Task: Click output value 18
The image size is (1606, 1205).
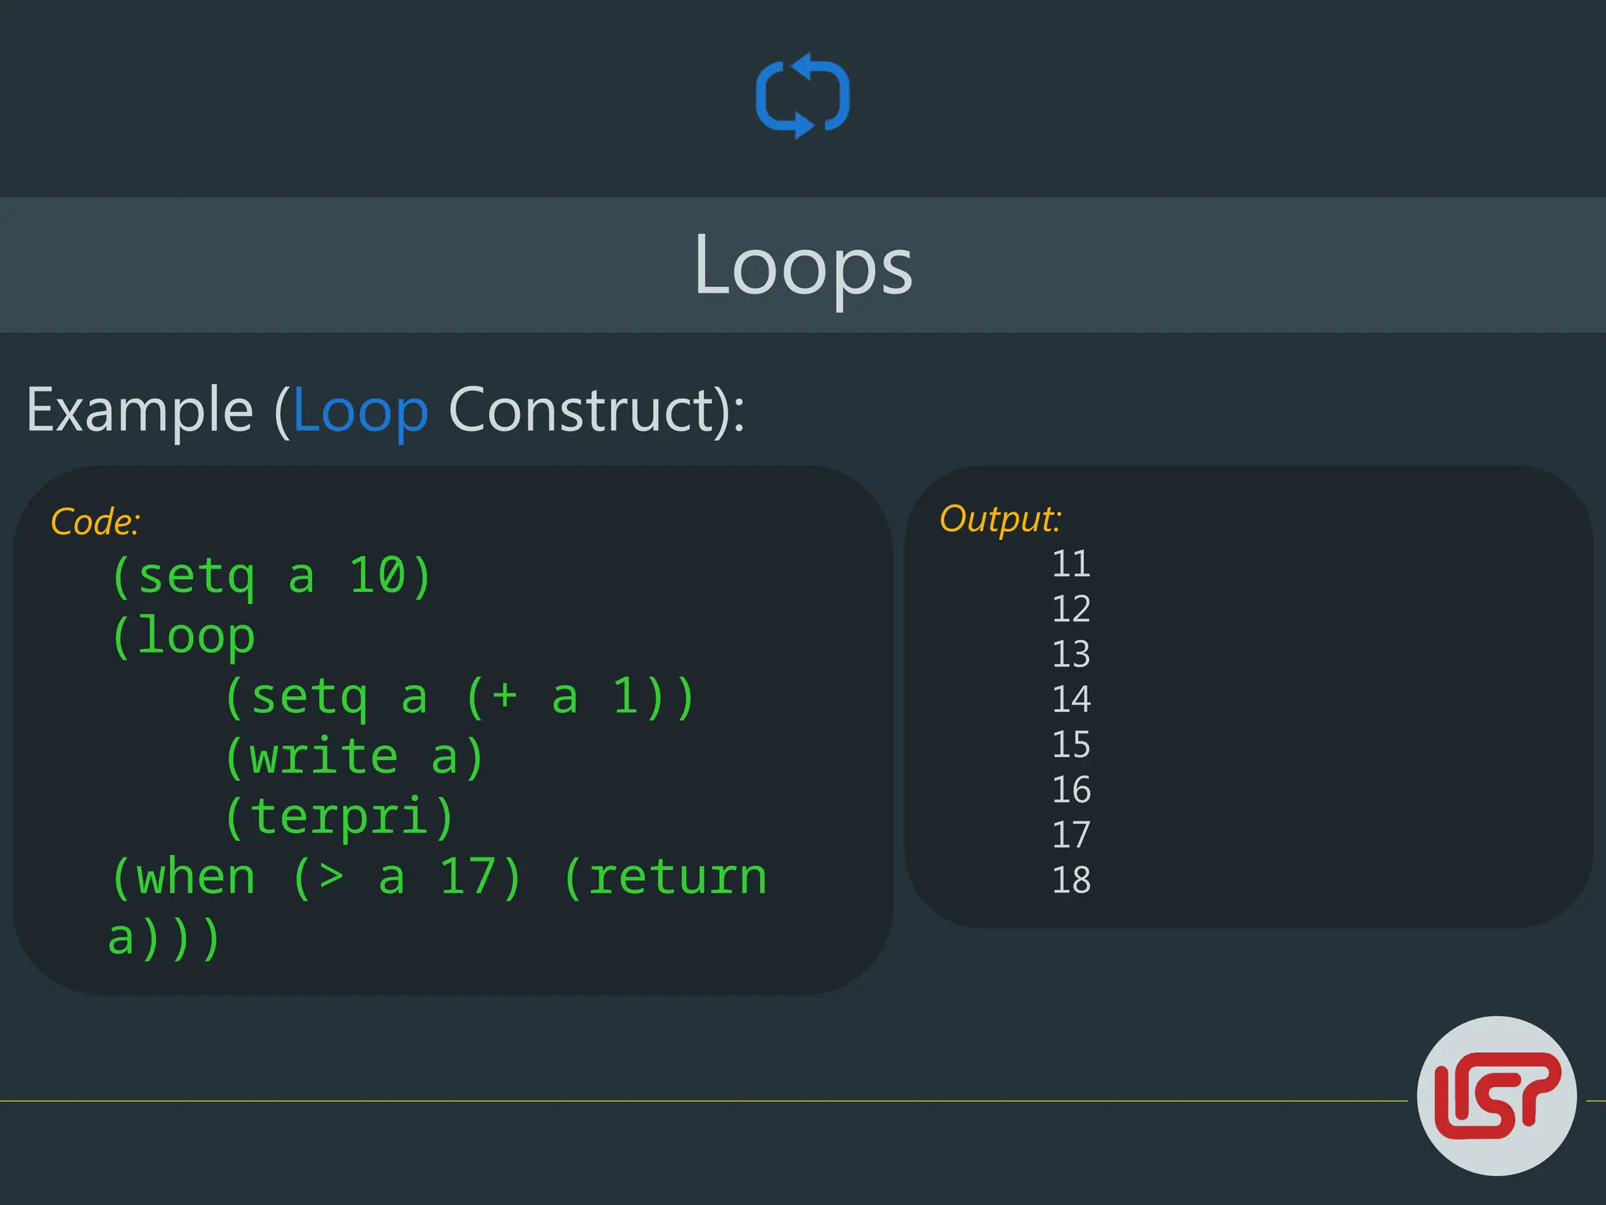Action: (1070, 880)
